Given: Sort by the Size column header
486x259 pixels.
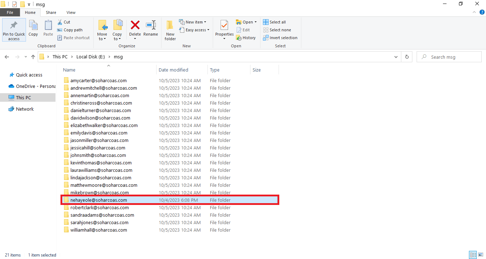Looking at the screenshot, I should [264, 70].
